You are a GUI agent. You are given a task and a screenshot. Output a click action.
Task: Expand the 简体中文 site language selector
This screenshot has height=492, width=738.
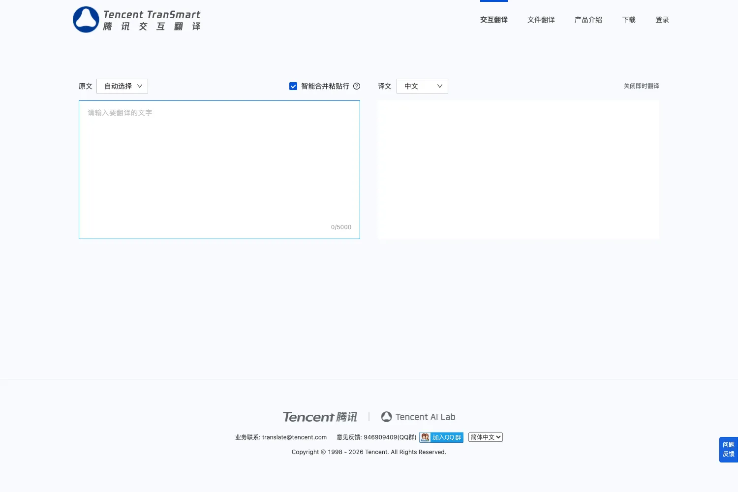click(x=486, y=437)
